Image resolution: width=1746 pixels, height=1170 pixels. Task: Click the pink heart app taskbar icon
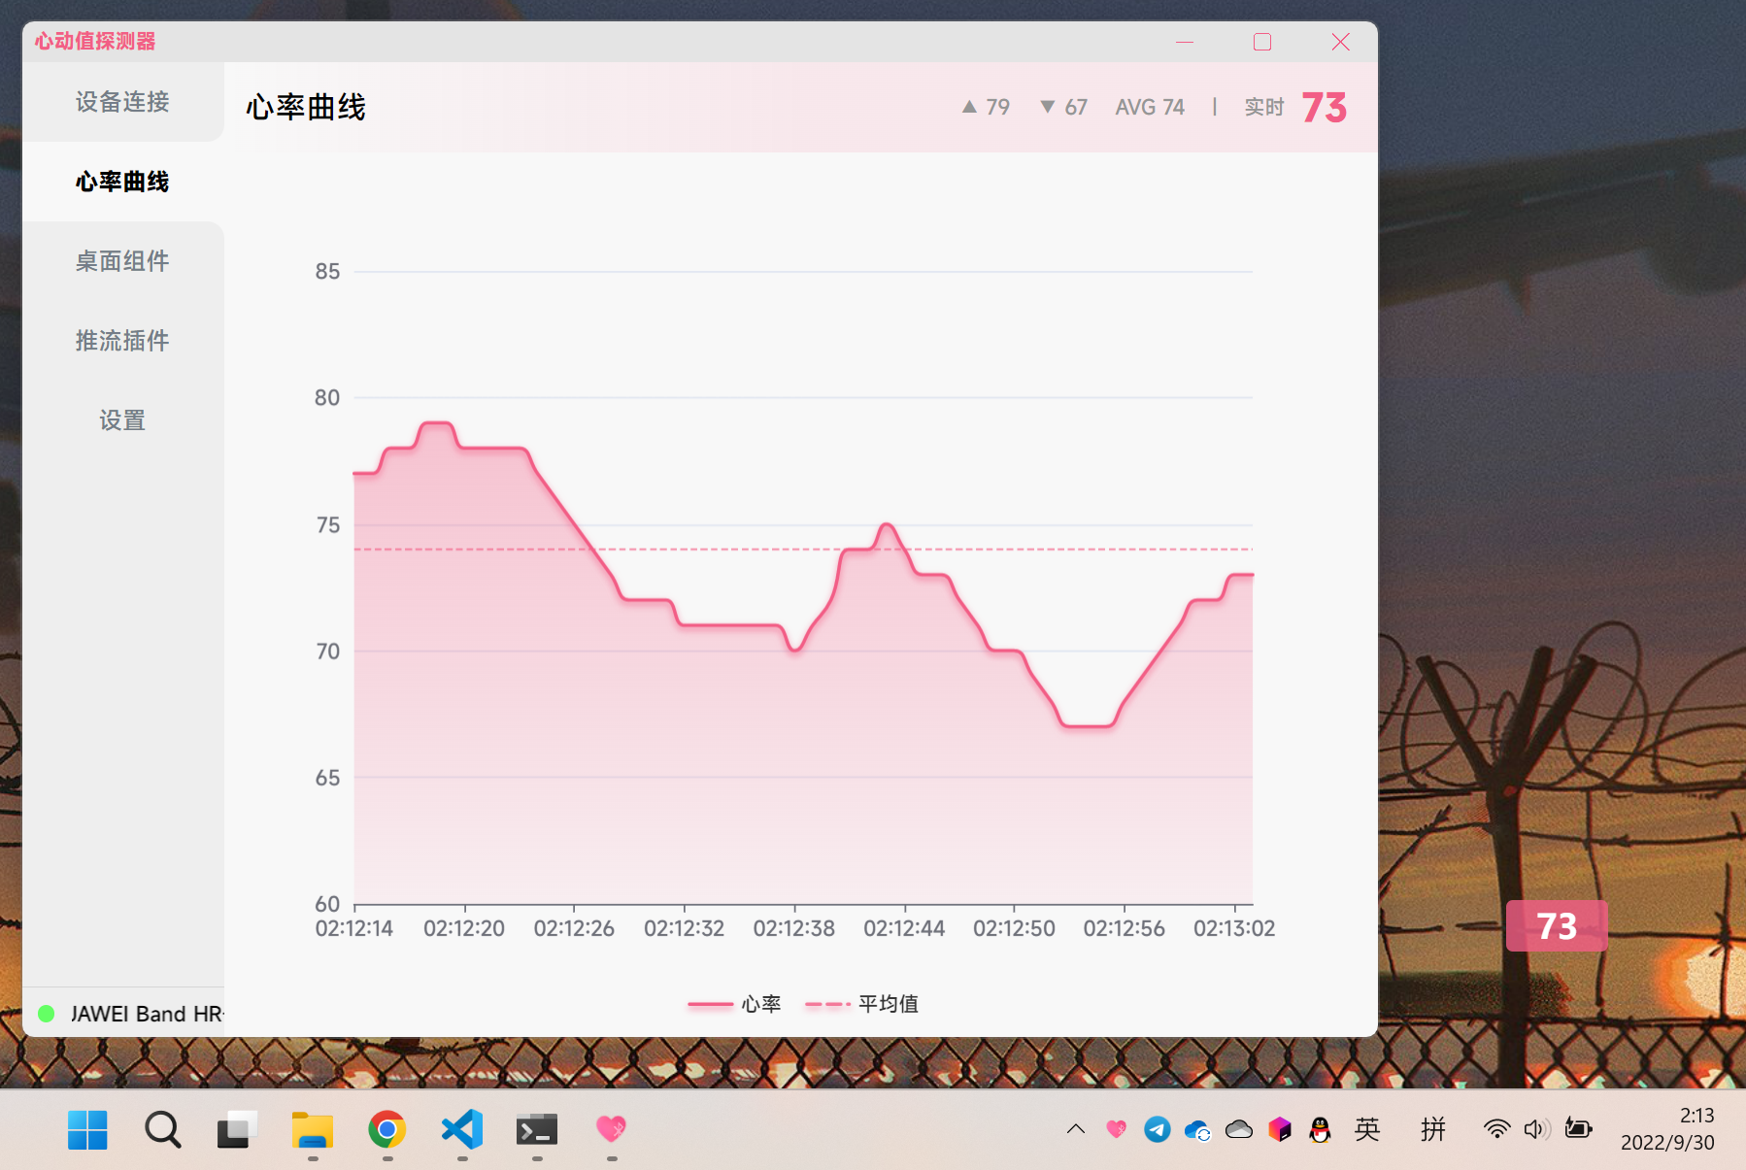click(x=612, y=1129)
